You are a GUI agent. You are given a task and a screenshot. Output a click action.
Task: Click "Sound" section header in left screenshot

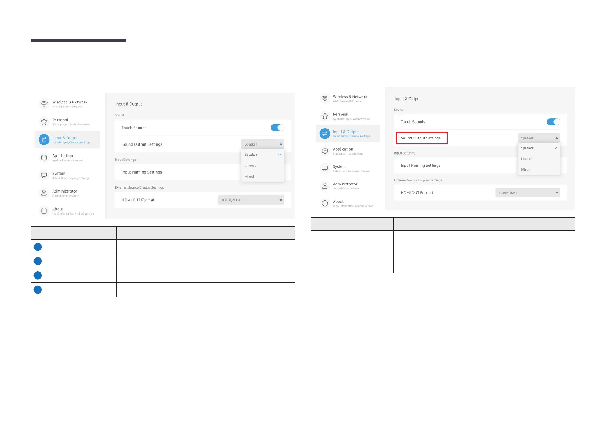(119, 115)
